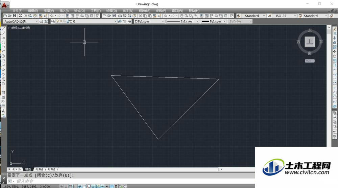The height and width of the screenshot is (188, 338).
Task: Open the 文件(F) menu
Action: coord(17,10)
